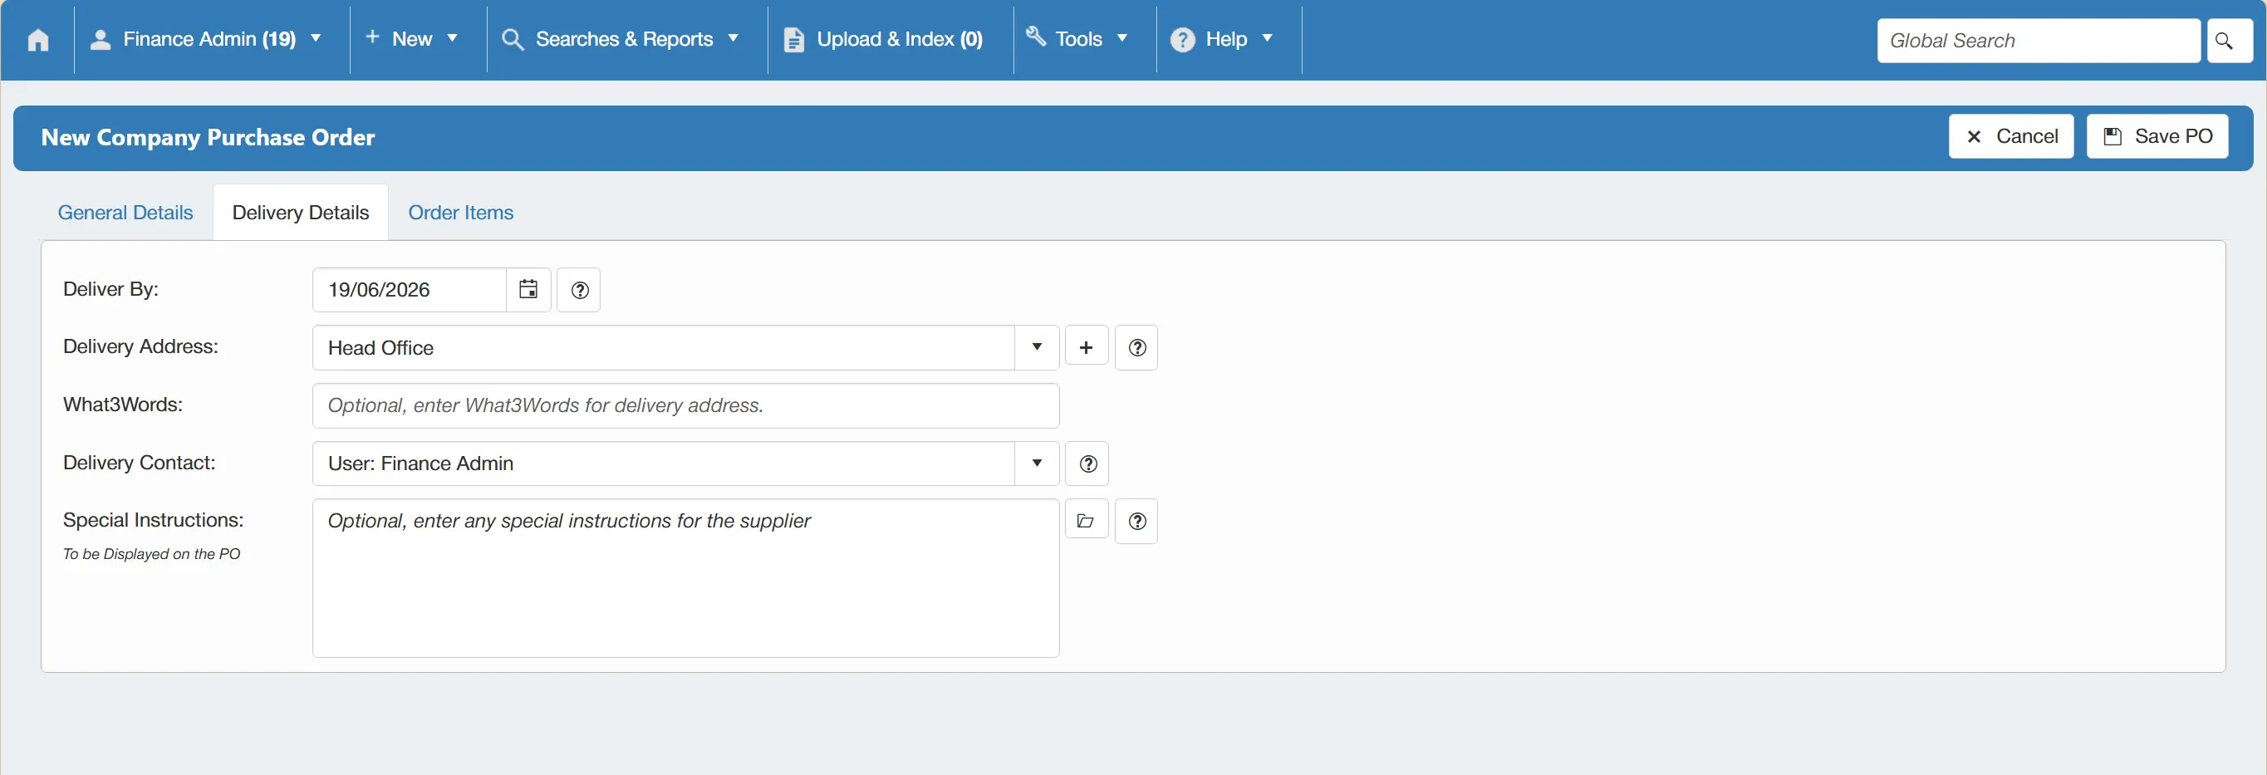The height and width of the screenshot is (775, 2267).
Task: Expand the Delivery Contact dropdown
Action: pyautogui.click(x=1037, y=464)
